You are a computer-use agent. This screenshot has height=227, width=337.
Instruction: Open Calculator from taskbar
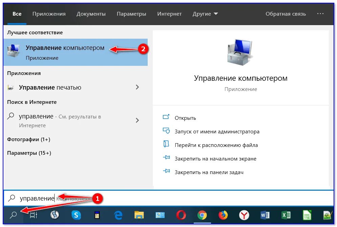(x=97, y=215)
